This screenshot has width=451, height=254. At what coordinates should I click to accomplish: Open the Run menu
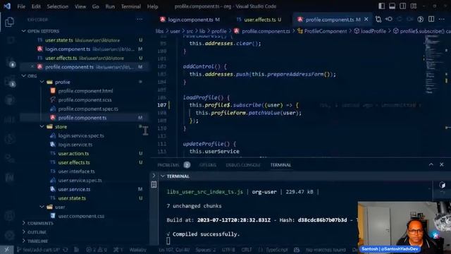tap(110, 6)
